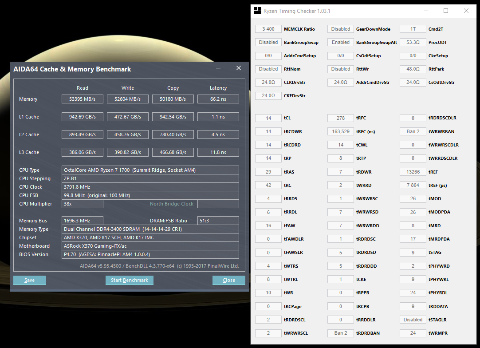Click the tWRWRBAN value Ban 2

pyautogui.click(x=413, y=131)
